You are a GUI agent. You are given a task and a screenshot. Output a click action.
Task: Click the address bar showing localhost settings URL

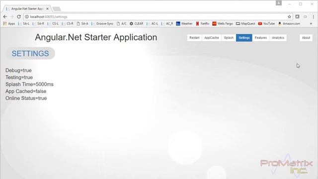[158, 16]
